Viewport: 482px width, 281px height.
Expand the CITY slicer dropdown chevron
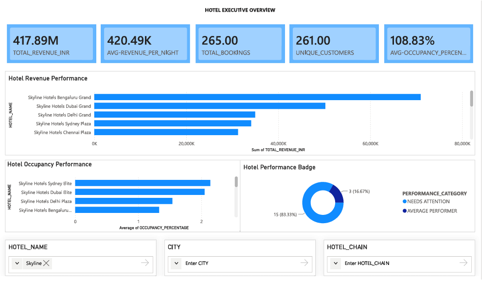pyautogui.click(x=177, y=263)
